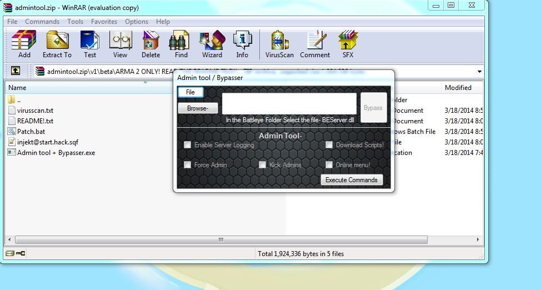Screen dimensions: 541x290
Task: Click the Browse- button
Action: 198,108
